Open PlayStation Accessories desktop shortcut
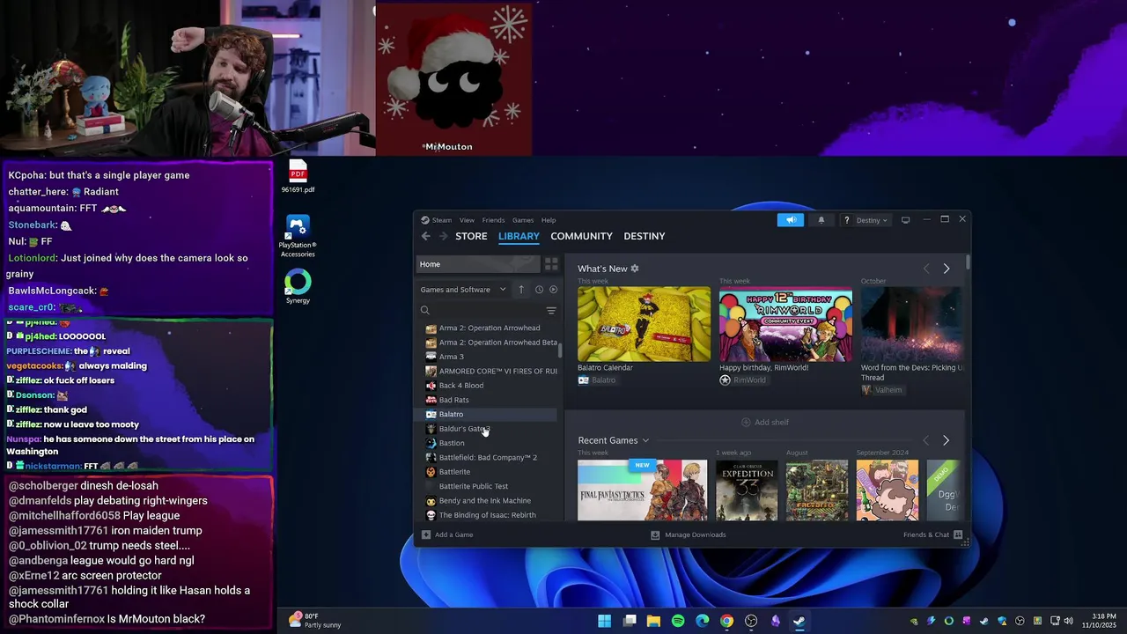Screen dimensions: 1127x634 tap(298, 237)
